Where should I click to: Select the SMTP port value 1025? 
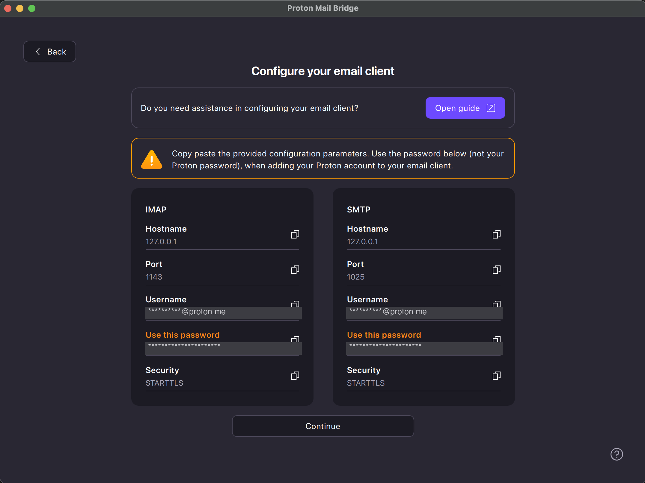pos(356,277)
